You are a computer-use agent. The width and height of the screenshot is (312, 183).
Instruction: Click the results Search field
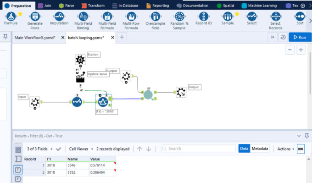(x=198, y=149)
